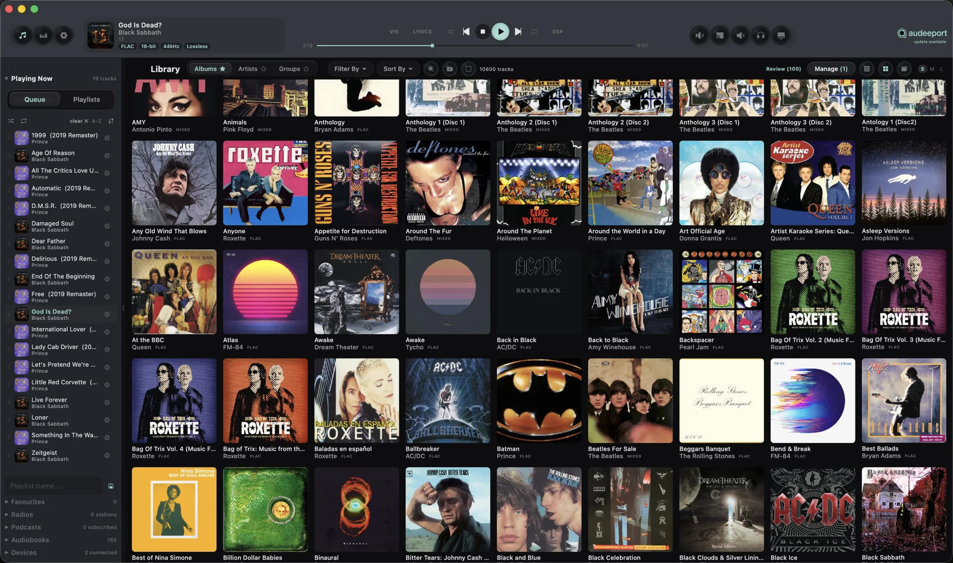Switch to the Albums tab

(x=210, y=69)
